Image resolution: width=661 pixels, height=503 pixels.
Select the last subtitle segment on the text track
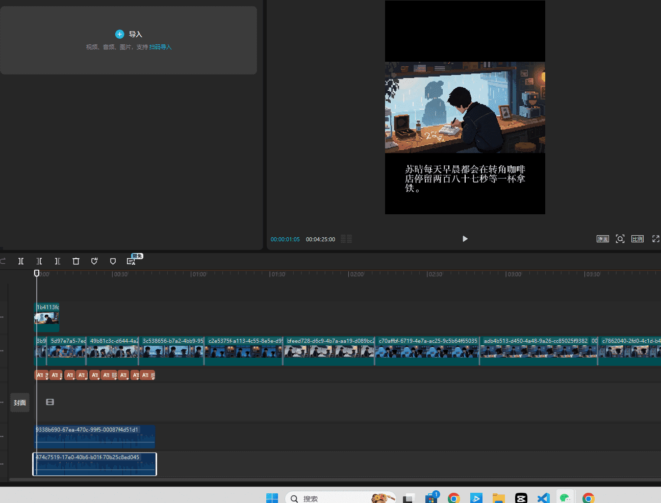(148, 375)
